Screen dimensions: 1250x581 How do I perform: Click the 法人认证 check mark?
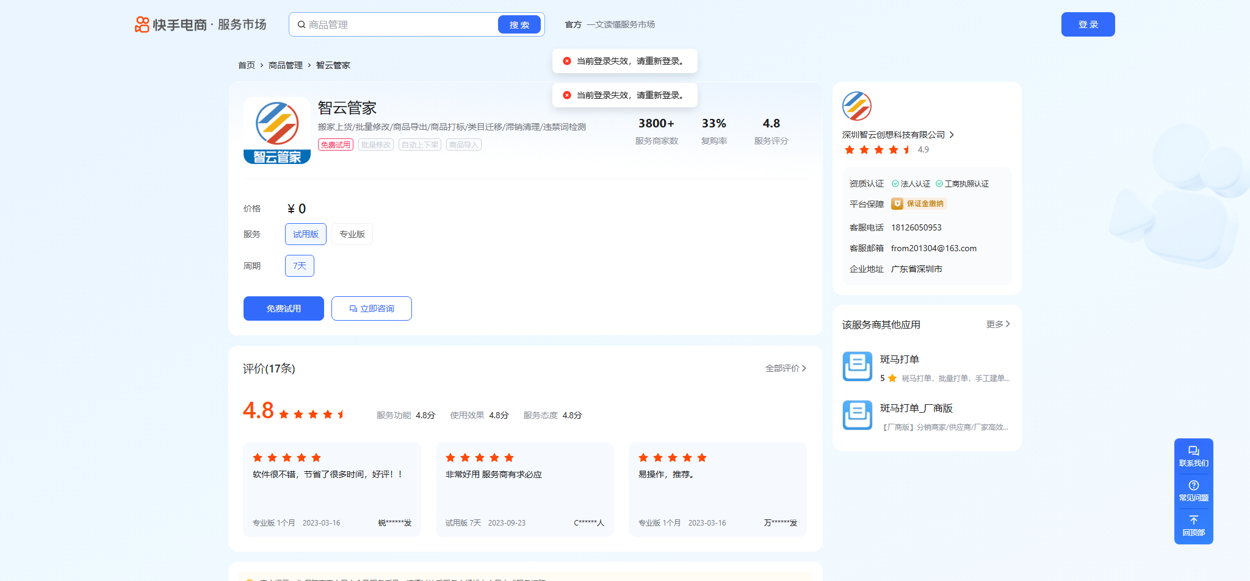[895, 184]
